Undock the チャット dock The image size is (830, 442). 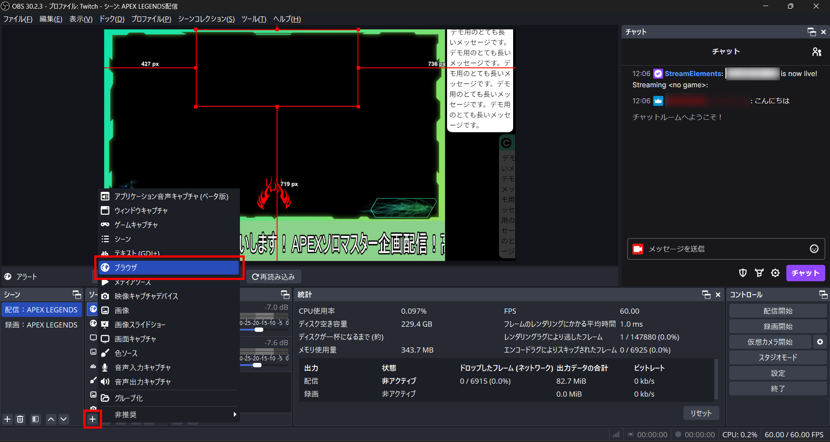click(x=811, y=32)
